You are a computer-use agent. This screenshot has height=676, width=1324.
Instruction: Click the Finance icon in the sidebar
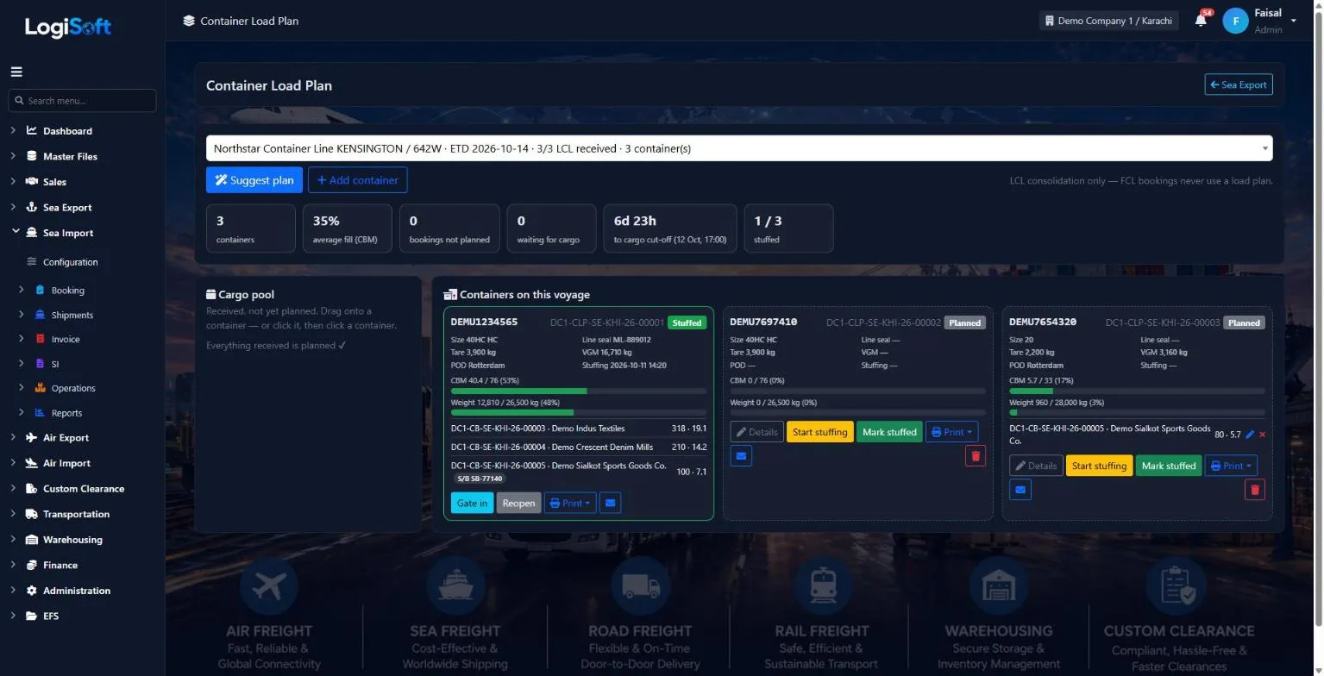pyautogui.click(x=32, y=565)
